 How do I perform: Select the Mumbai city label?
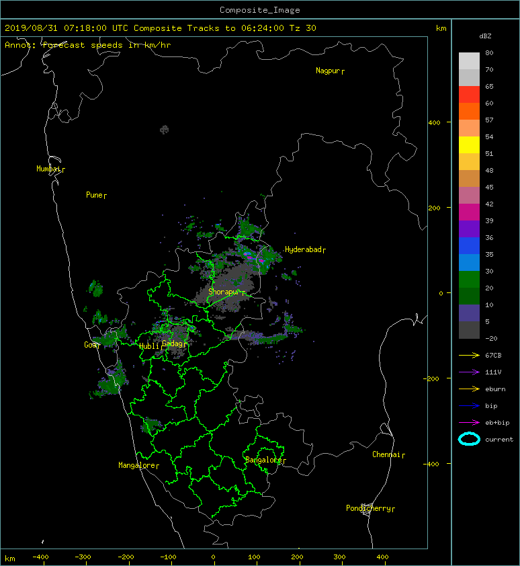point(50,169)
